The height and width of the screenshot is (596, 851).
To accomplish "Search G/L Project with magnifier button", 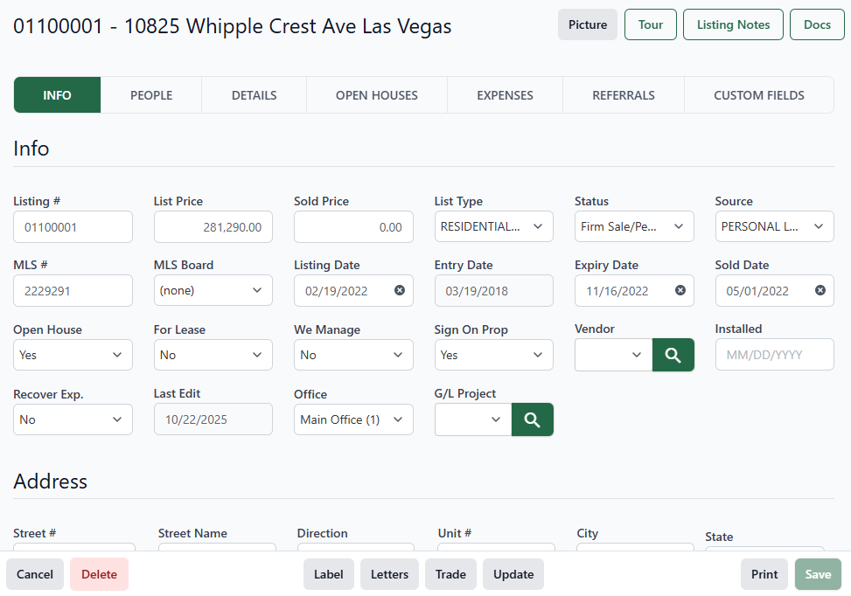I will tap(533, 419).
